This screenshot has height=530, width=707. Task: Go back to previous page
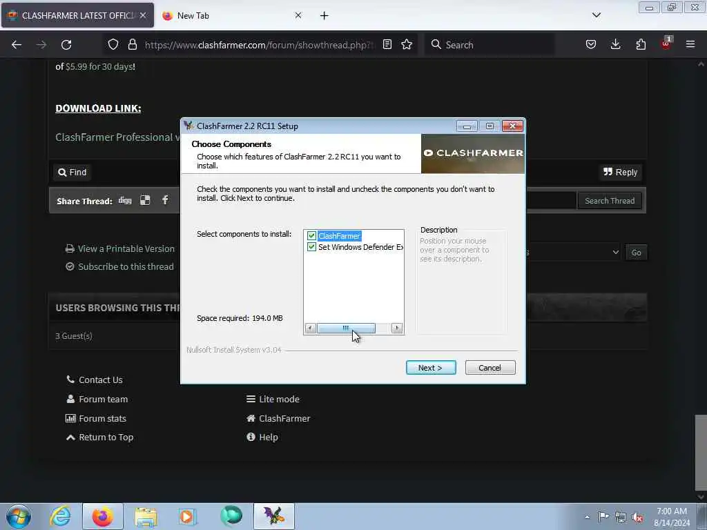tap(17, 45)
